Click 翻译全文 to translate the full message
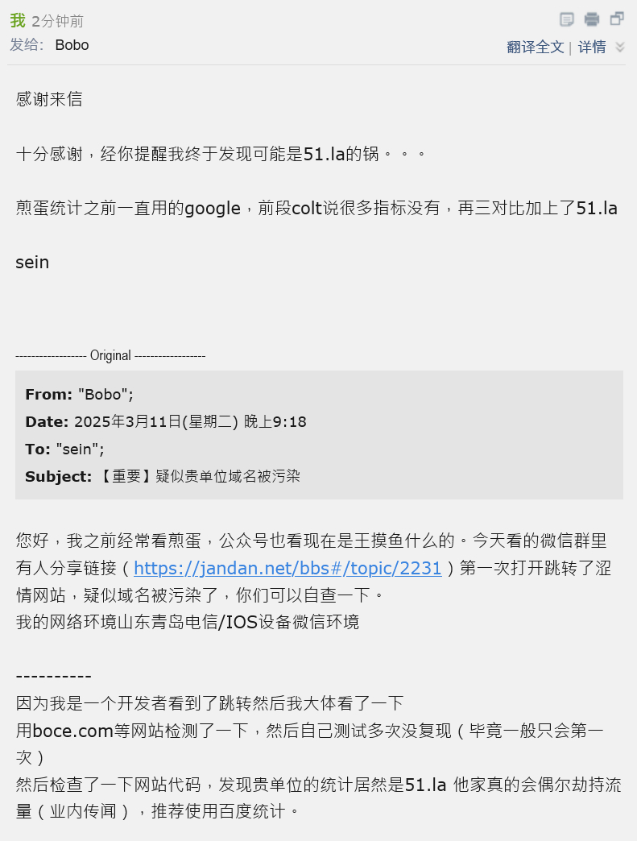This screenshot has width=637, height=841. pos(535,48)
